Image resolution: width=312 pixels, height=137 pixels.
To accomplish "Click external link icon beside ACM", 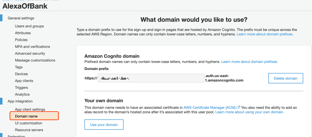I will (x=238, y=107).
